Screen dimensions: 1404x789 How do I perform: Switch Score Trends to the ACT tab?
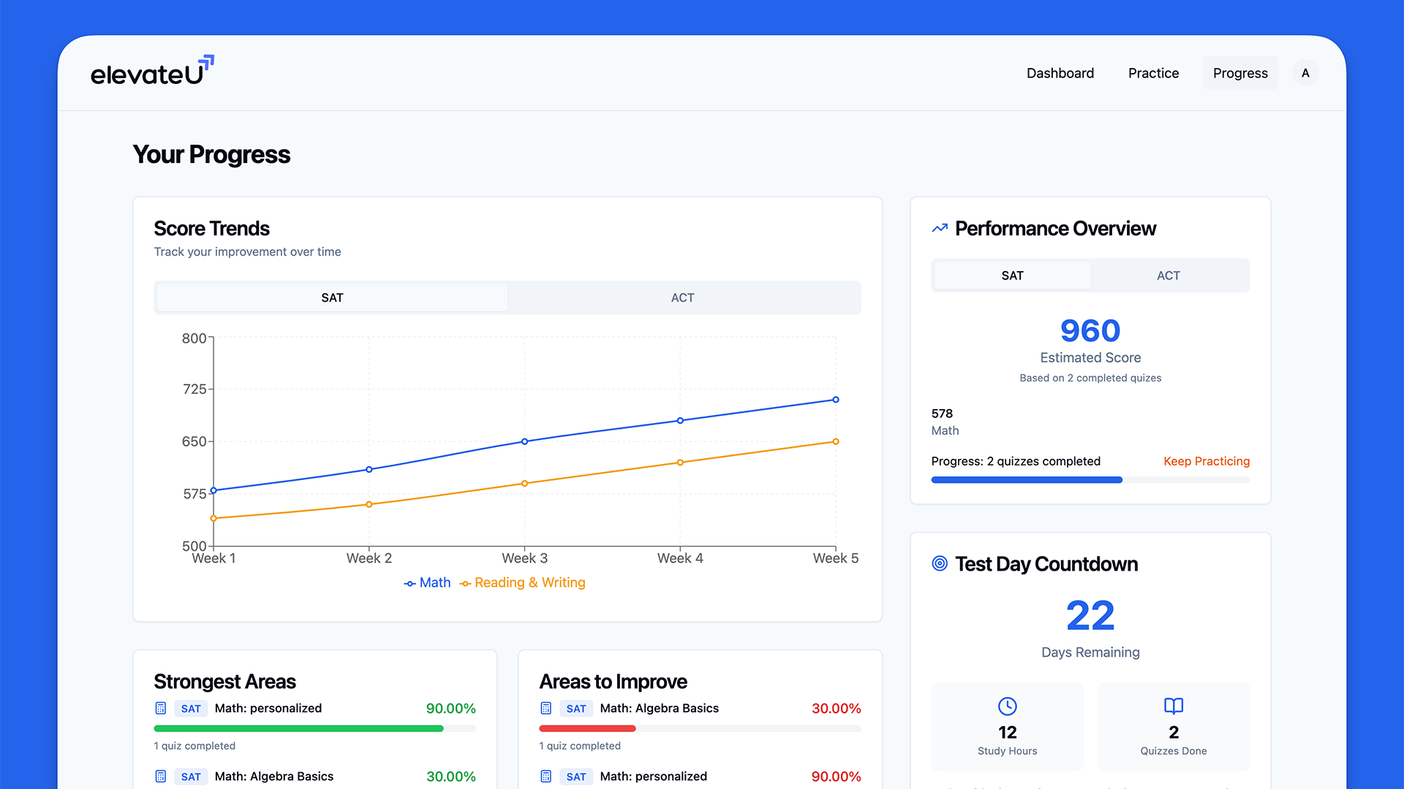coord(682,297)
